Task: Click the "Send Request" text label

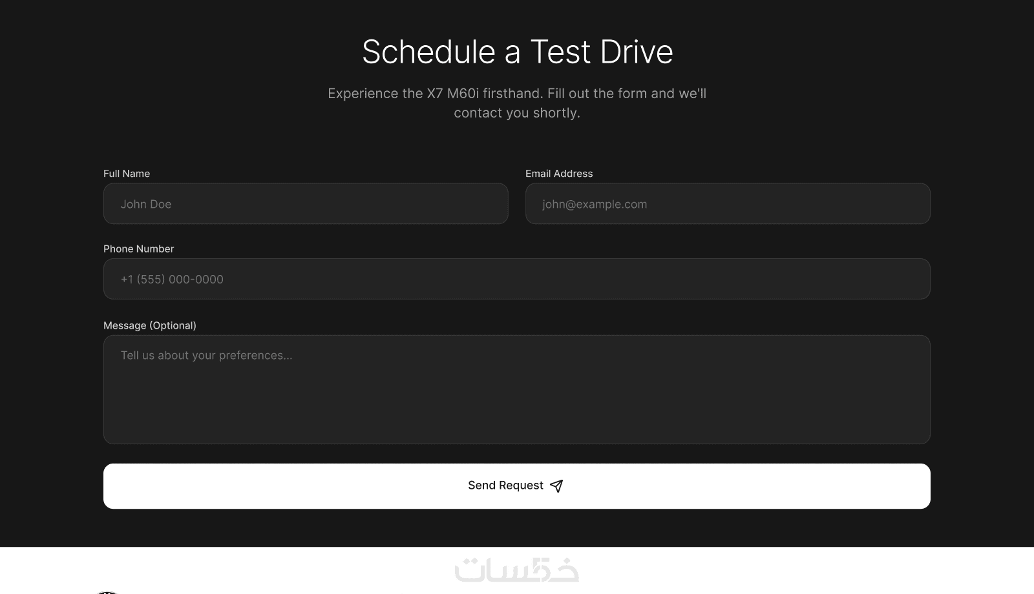Action: (505, 486)
